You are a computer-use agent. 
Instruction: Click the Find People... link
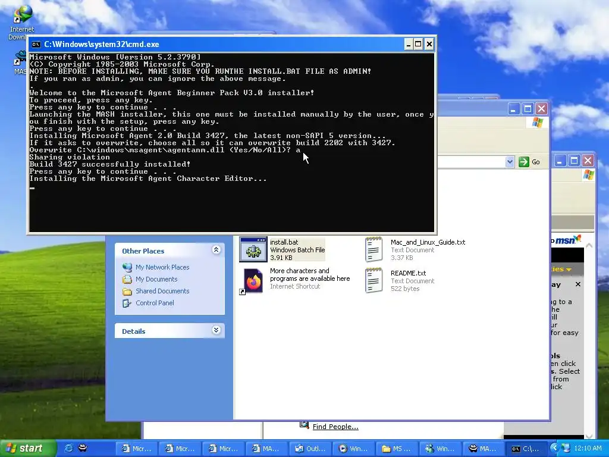pyautogui.click(x=335, y=427)
